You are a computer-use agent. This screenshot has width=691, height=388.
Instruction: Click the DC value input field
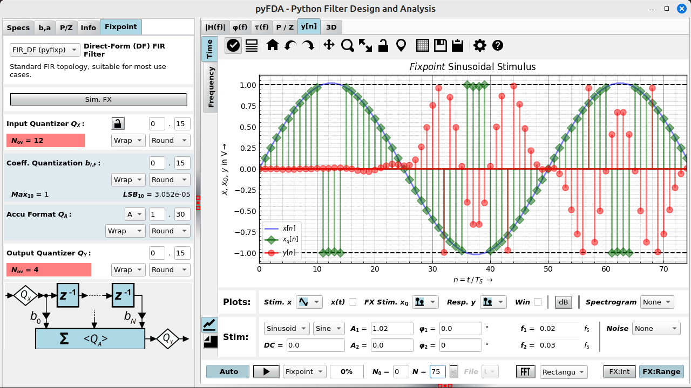(x=315, y=345)
